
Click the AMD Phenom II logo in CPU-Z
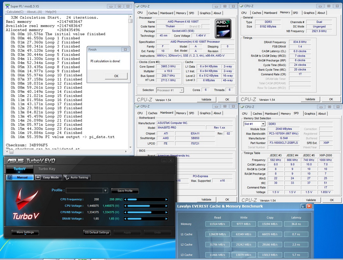pos(223,29)
